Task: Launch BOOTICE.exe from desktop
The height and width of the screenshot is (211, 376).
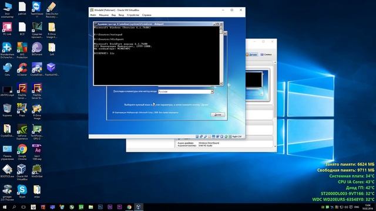Action: (x=7, y=171)
